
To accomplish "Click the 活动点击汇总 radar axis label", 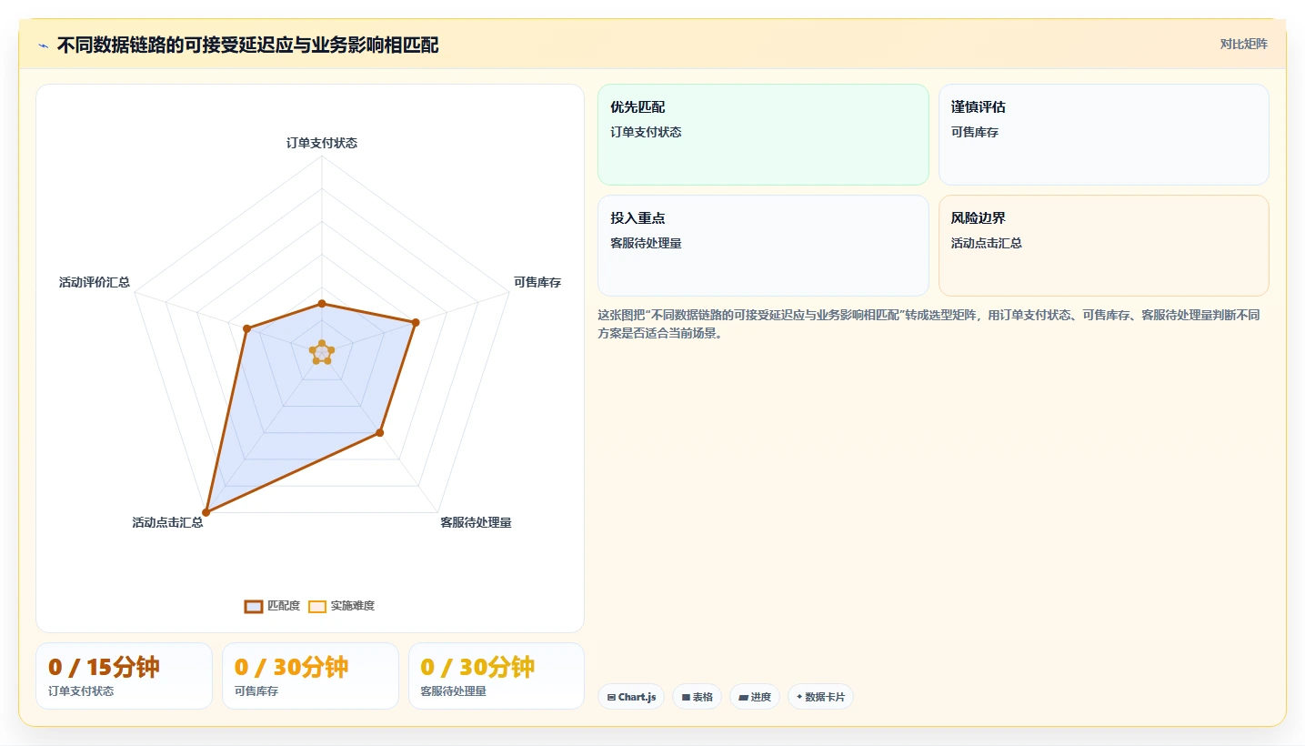I will tap(167, 522).
